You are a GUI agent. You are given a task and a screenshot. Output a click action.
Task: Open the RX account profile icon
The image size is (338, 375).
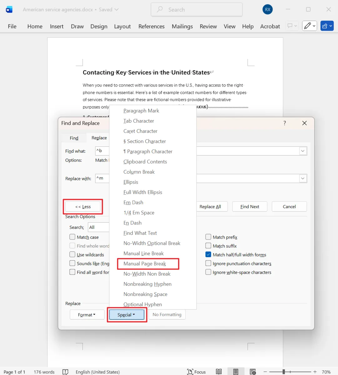[268, 10]
